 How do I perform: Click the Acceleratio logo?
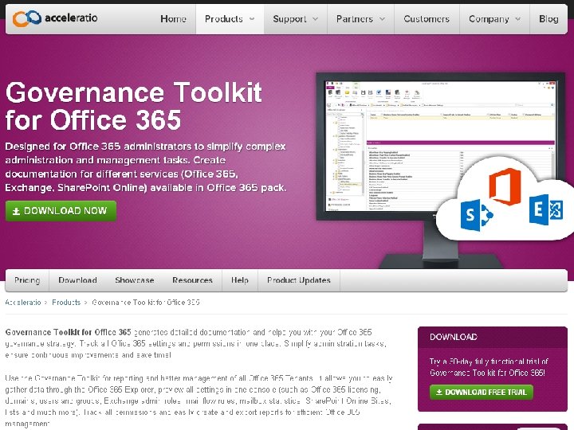[x=55, y=18]
